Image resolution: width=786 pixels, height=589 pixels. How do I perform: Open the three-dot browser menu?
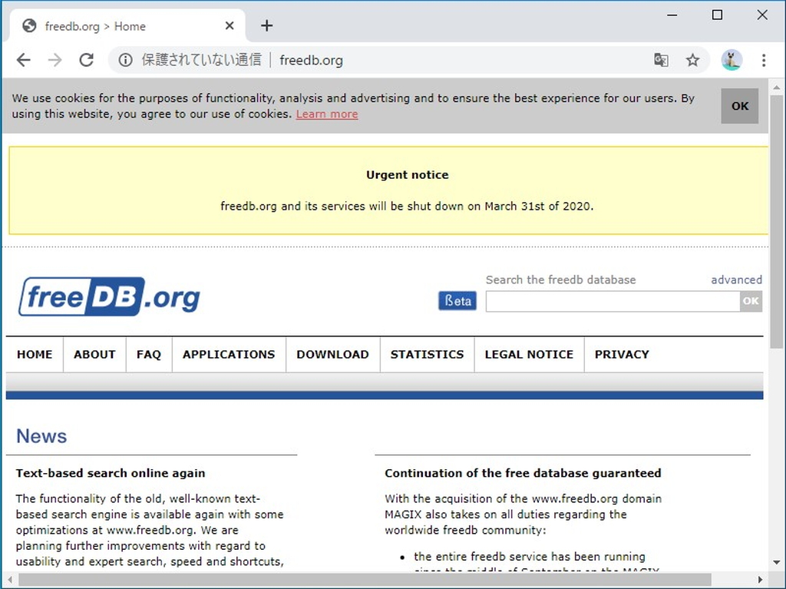pos(764,60)
